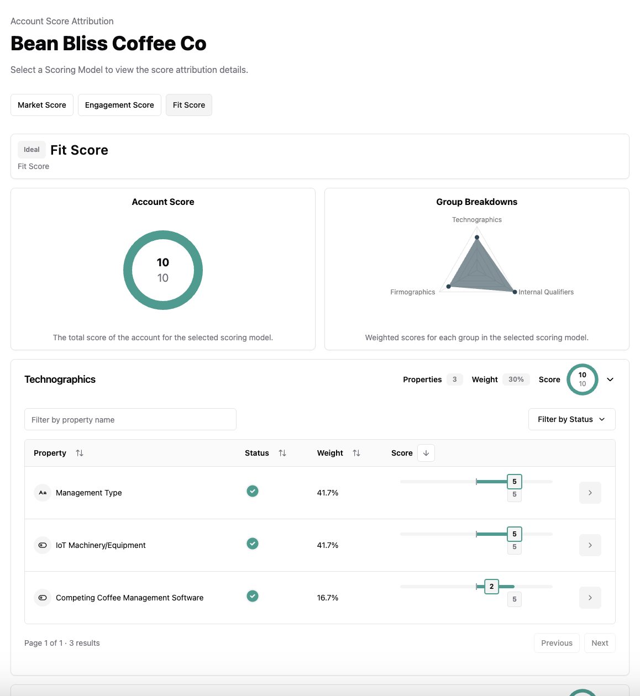Click IoT Machinery/Equipment status checkmark
The image size is (640, 696).
[253, 544]
